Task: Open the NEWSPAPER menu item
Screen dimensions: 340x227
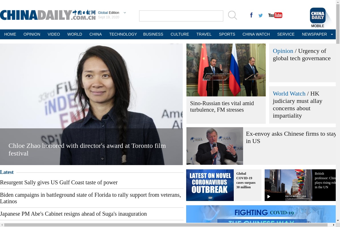Action: [x=314, y=34]
